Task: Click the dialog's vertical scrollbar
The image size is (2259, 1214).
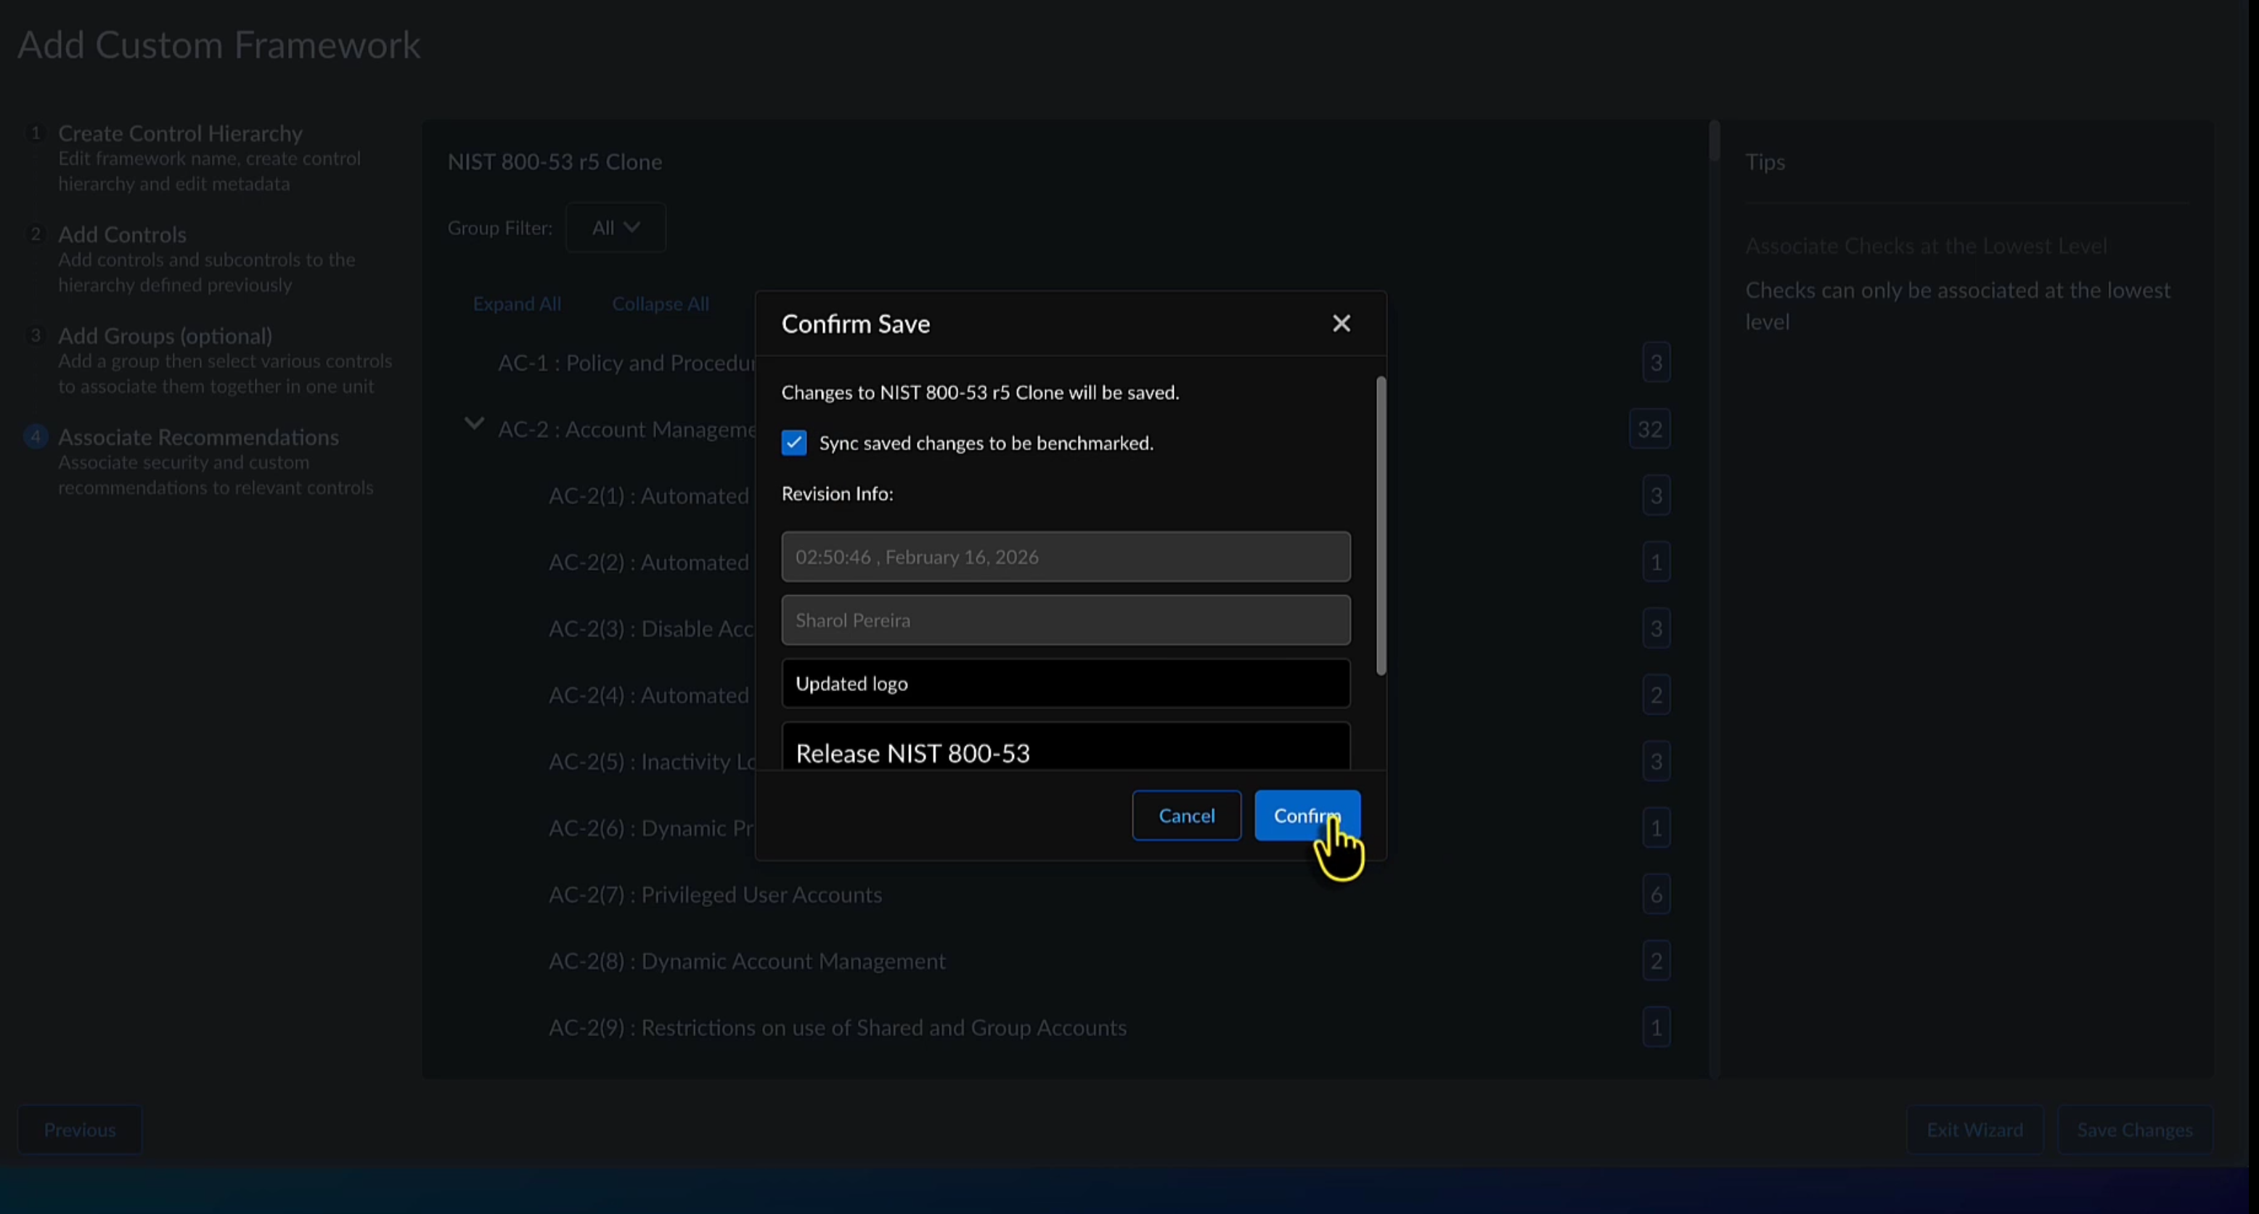Action: pyautogui.click(x=1381, y=526)
